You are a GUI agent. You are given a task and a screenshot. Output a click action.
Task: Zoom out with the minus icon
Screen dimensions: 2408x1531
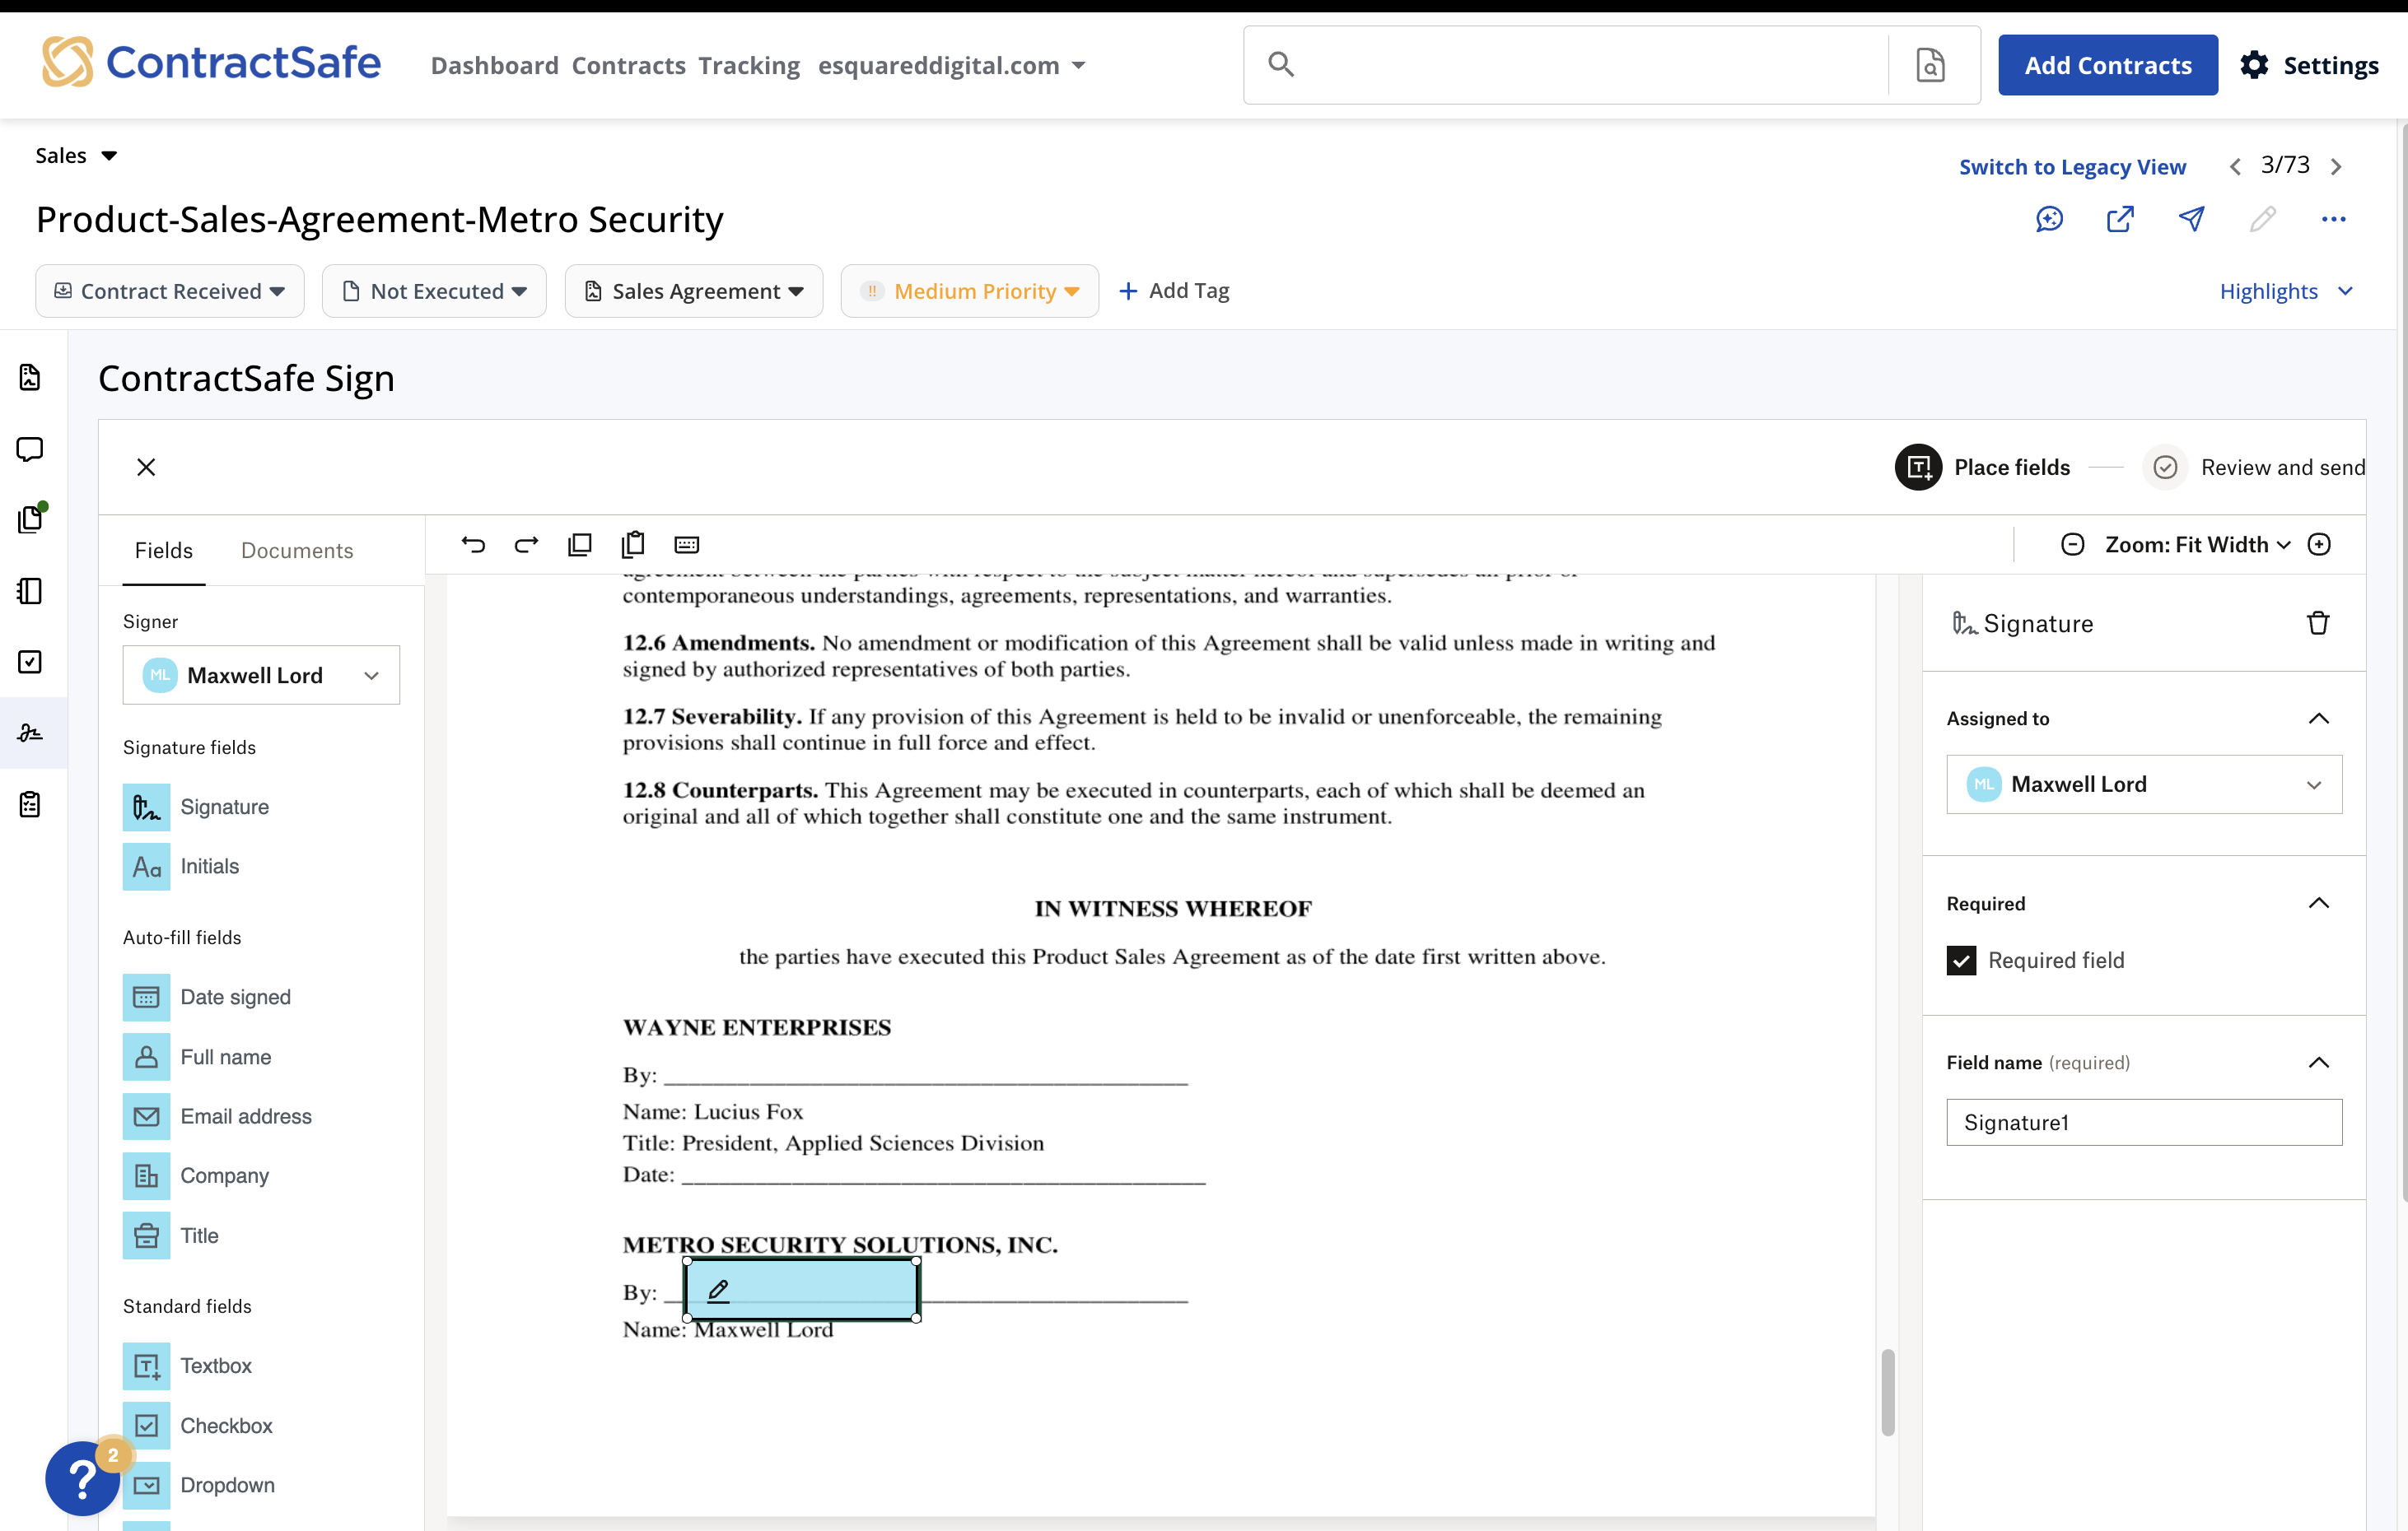point(2072,545)
